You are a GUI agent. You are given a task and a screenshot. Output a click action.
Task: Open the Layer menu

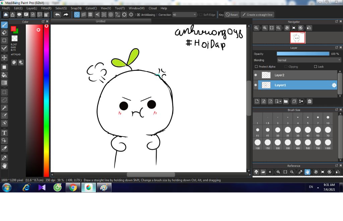point(32,8)
